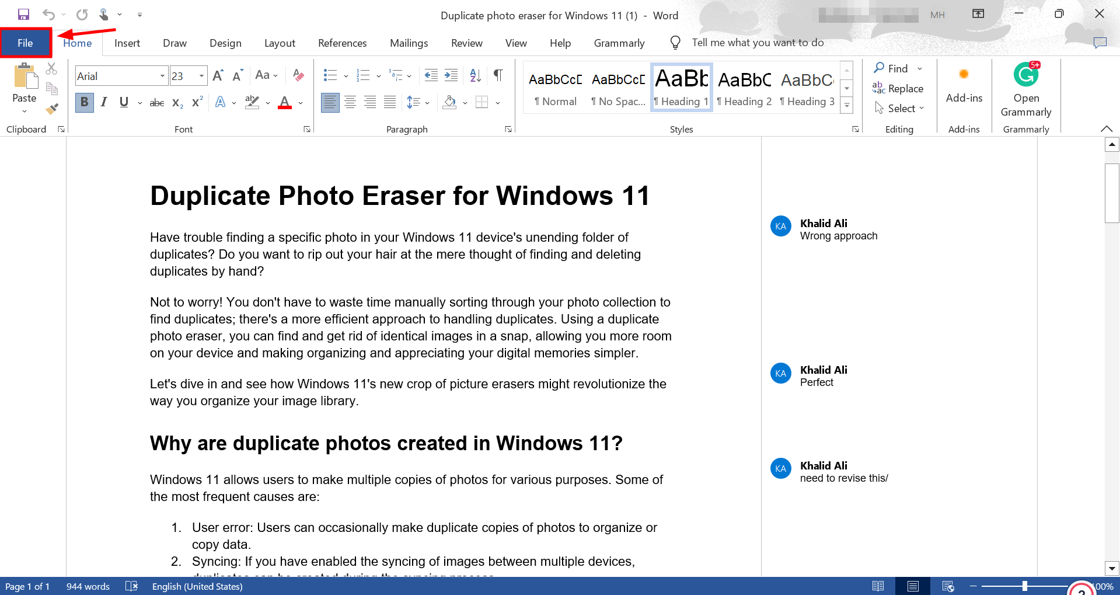Toggle the Show/Hide paragraph marks
Image resolution: width=1120 pixels, height=595 pixels.
(497, 75)
